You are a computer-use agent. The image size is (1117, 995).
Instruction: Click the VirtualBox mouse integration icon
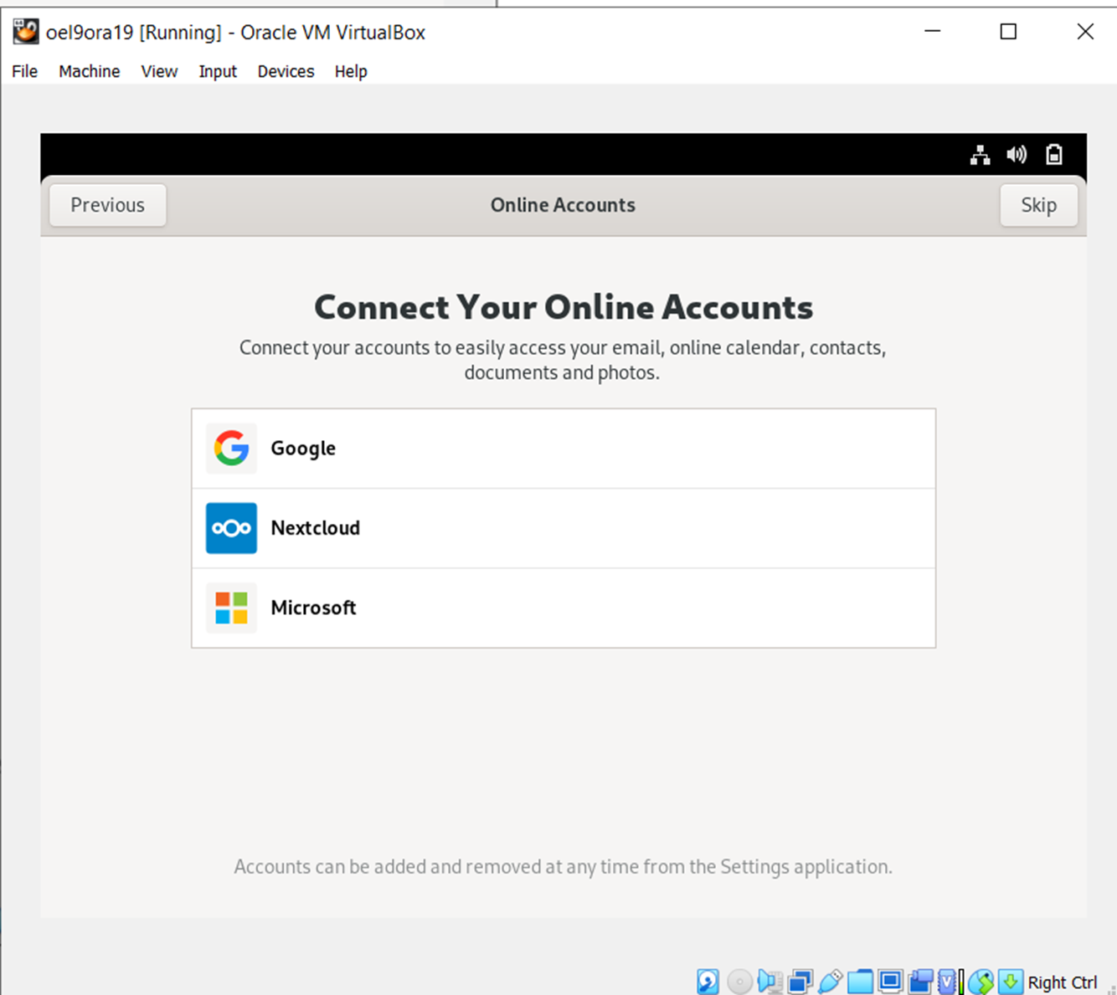(981, 982)
